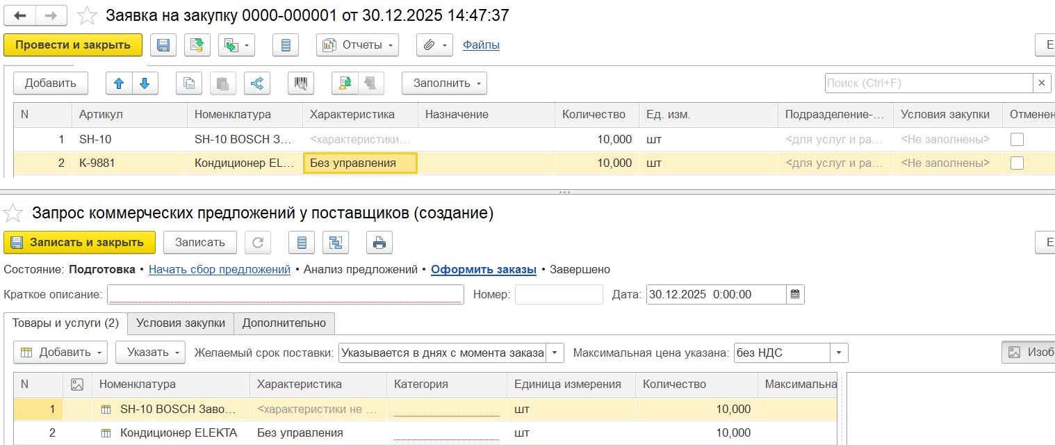Click the Краткое описание input field
This screenshot has width=1055, height=445.
pos(285,294)
